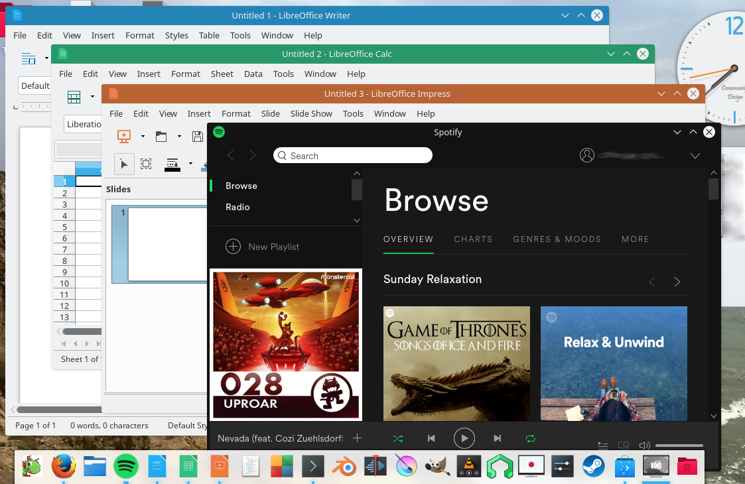Select row 10 header in Calc
Screen dimensions: 745x484
tap(64, 283)
